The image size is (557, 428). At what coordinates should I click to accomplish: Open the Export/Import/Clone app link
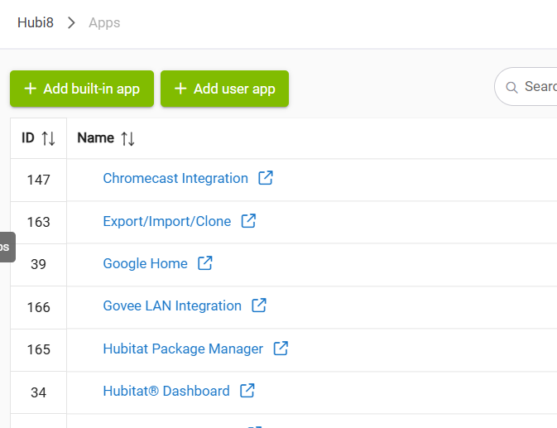coord(166,221)
